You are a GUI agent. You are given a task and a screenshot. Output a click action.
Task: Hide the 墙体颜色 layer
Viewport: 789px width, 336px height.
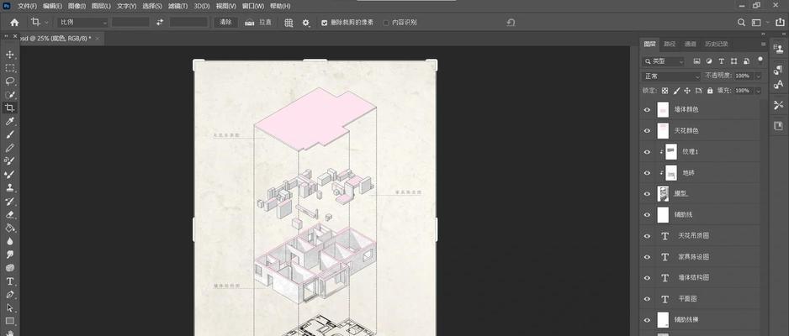(x=647, y=109)
